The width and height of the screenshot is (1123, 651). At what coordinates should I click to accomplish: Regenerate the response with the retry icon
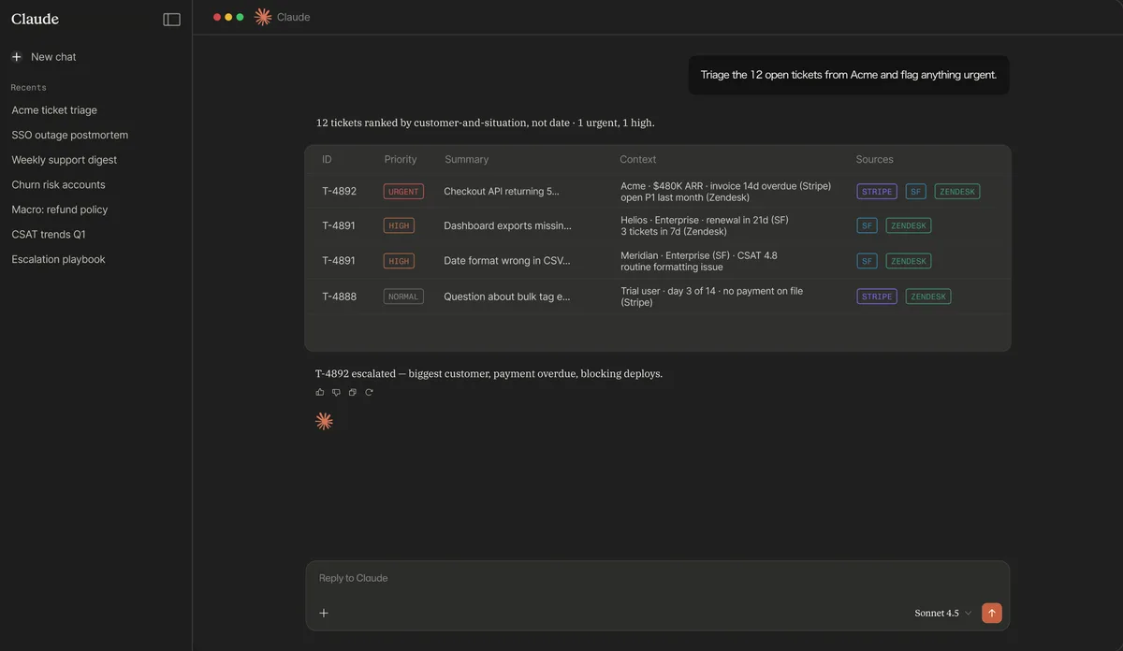(369, 392)
